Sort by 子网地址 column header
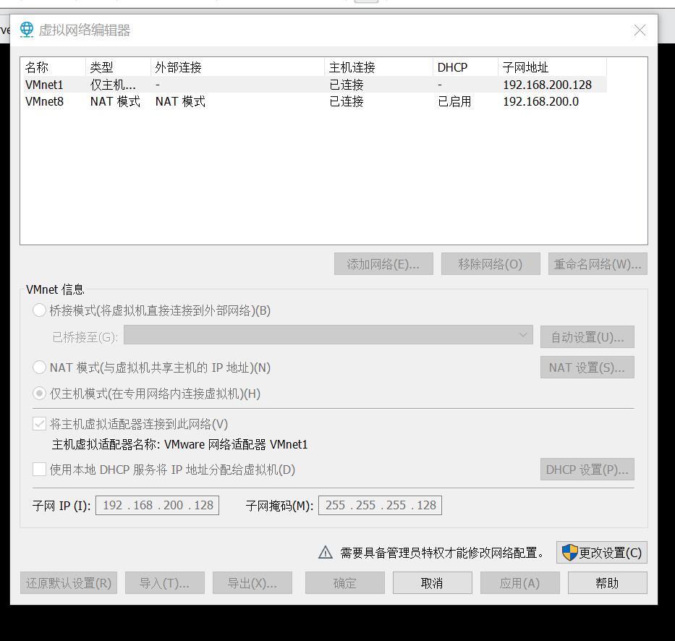Image resolution: width=675 pixels, height=641 pixels. point(552,67)
